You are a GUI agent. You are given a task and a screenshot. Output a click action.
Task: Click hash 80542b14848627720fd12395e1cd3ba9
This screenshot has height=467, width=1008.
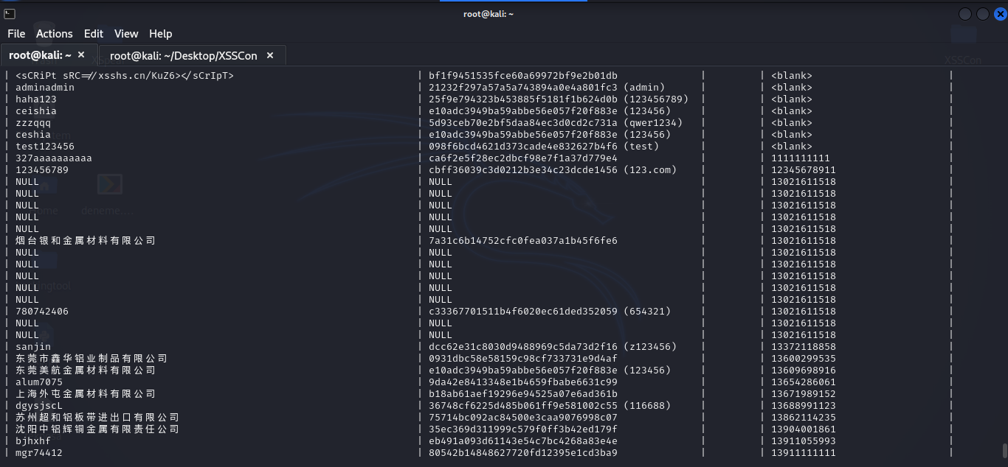tap(523, 453)
